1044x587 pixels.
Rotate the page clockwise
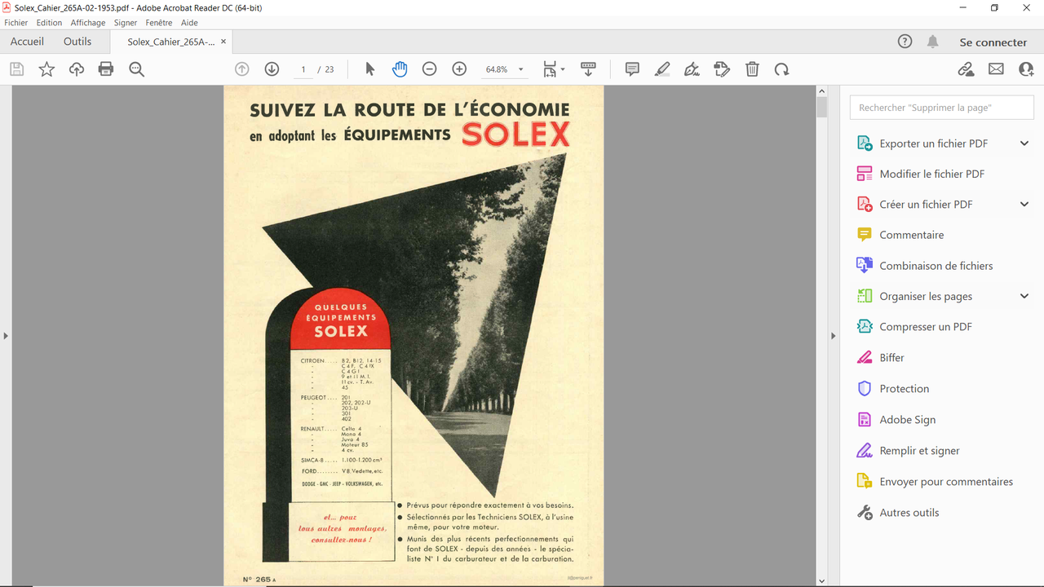[782, 69]
